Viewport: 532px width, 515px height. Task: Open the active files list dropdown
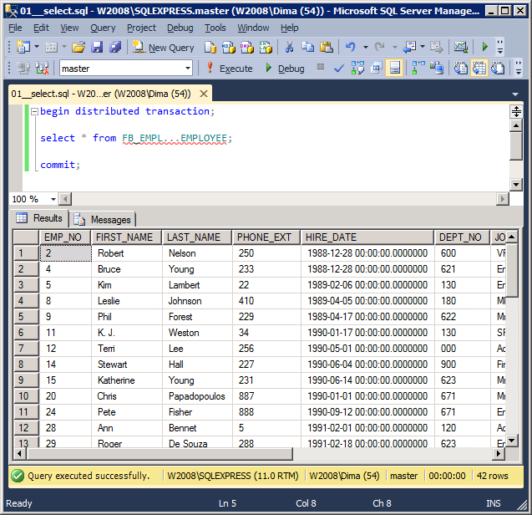point(515,94)
